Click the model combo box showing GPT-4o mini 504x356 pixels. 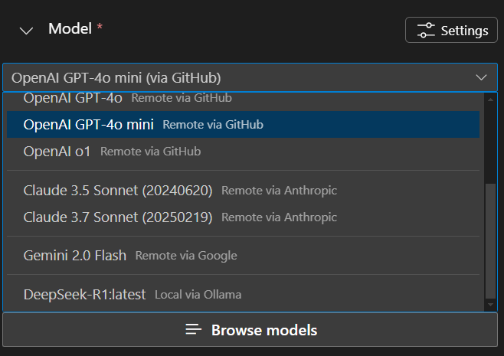230,77
